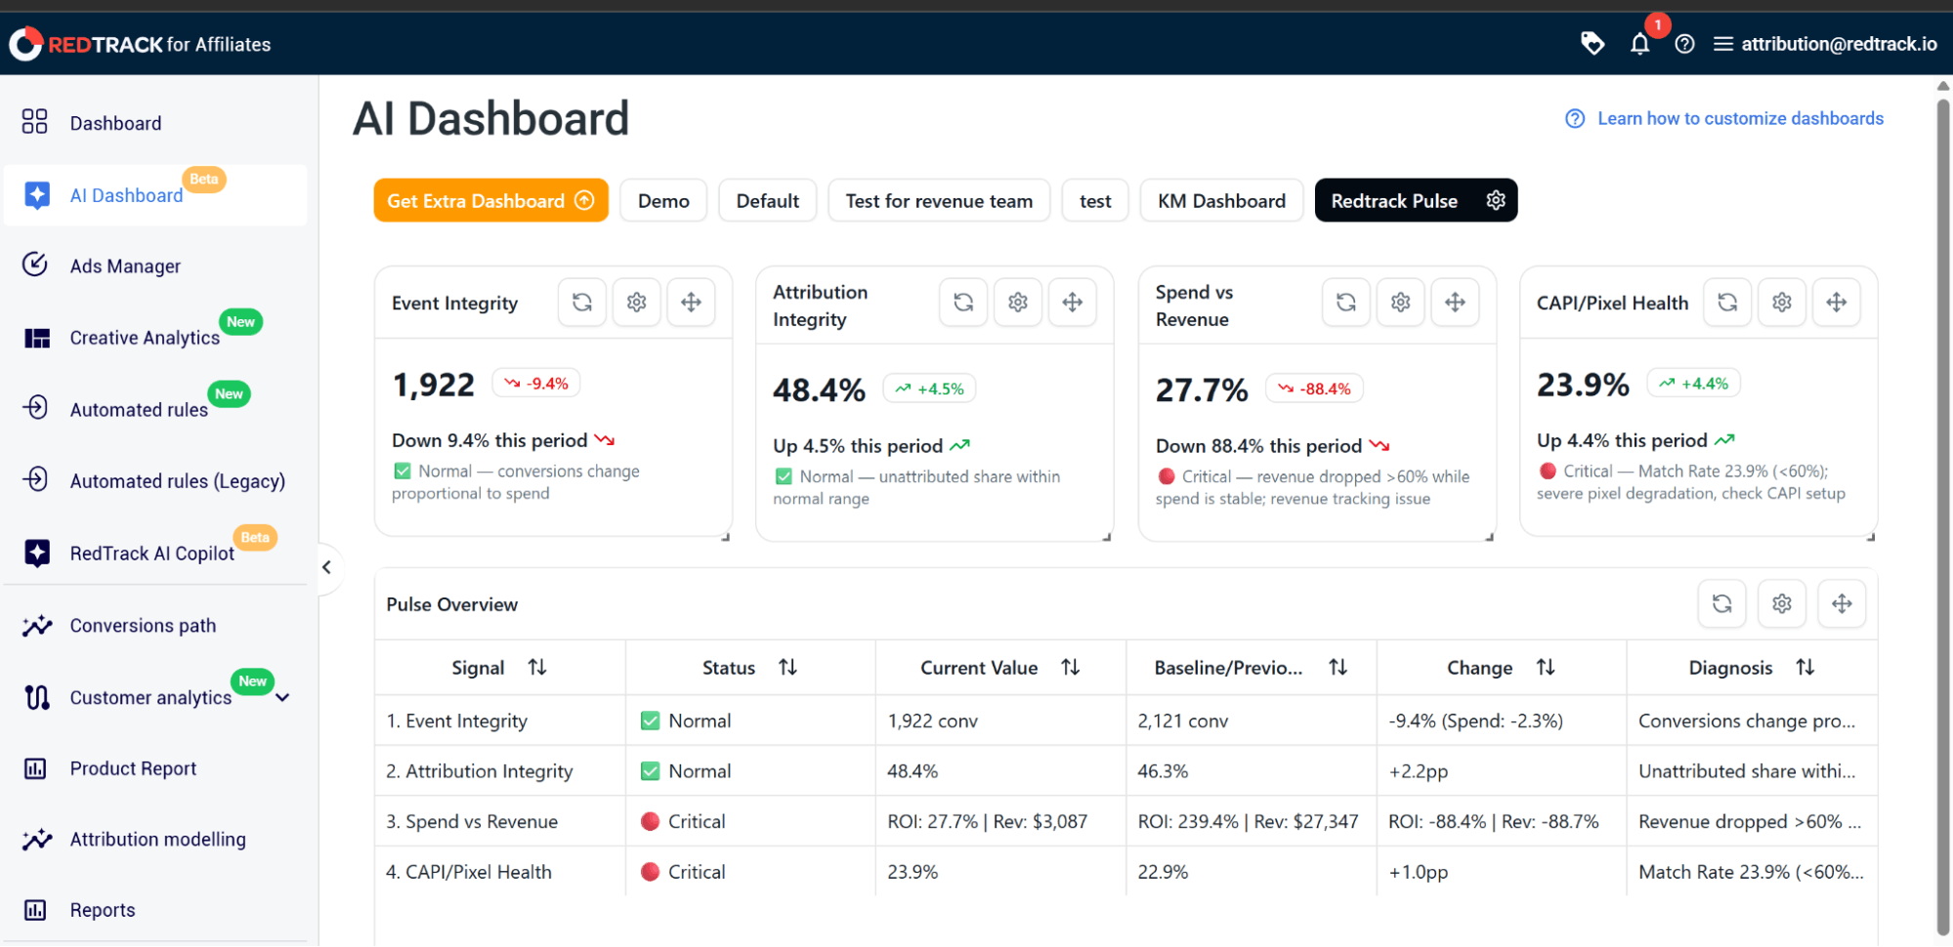Refresh the Pulse Overview table
The height and width of the screenshot is (947, 1953).
tap(1722, 604)
